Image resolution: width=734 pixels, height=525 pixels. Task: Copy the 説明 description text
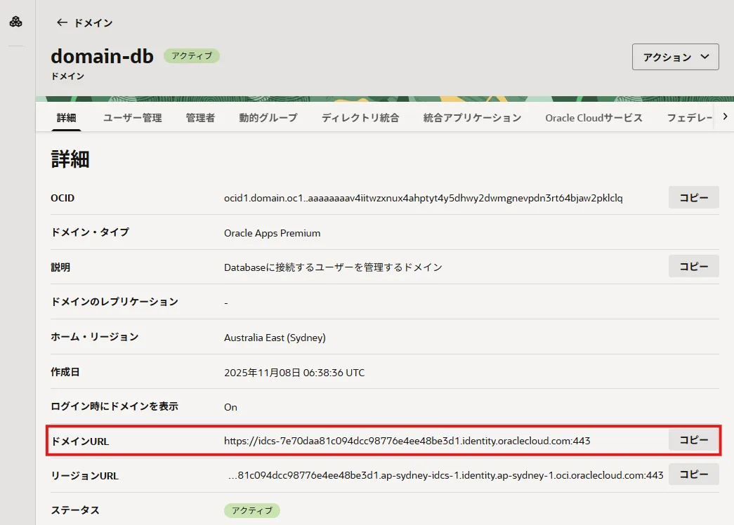(x=693, y=266)
